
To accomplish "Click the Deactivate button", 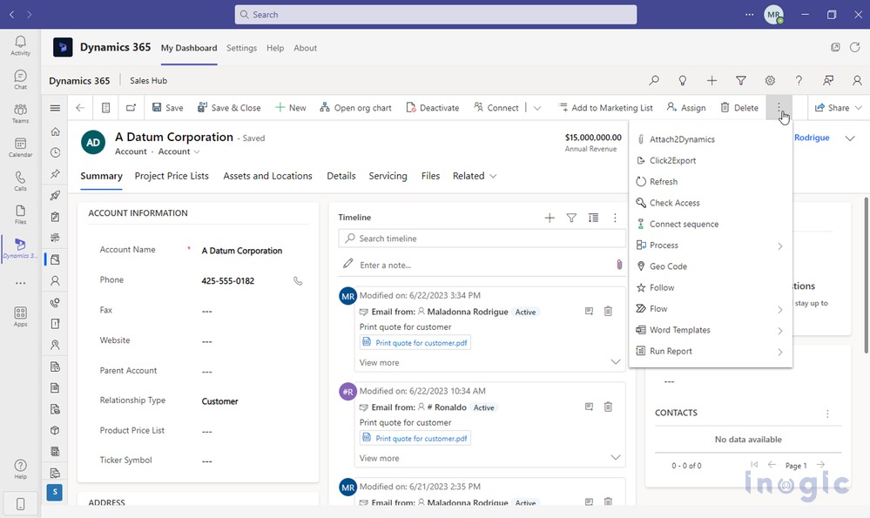I will tap(433, 108).
